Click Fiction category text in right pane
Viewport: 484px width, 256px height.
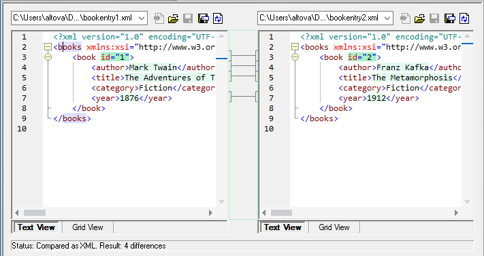point(402,88)
